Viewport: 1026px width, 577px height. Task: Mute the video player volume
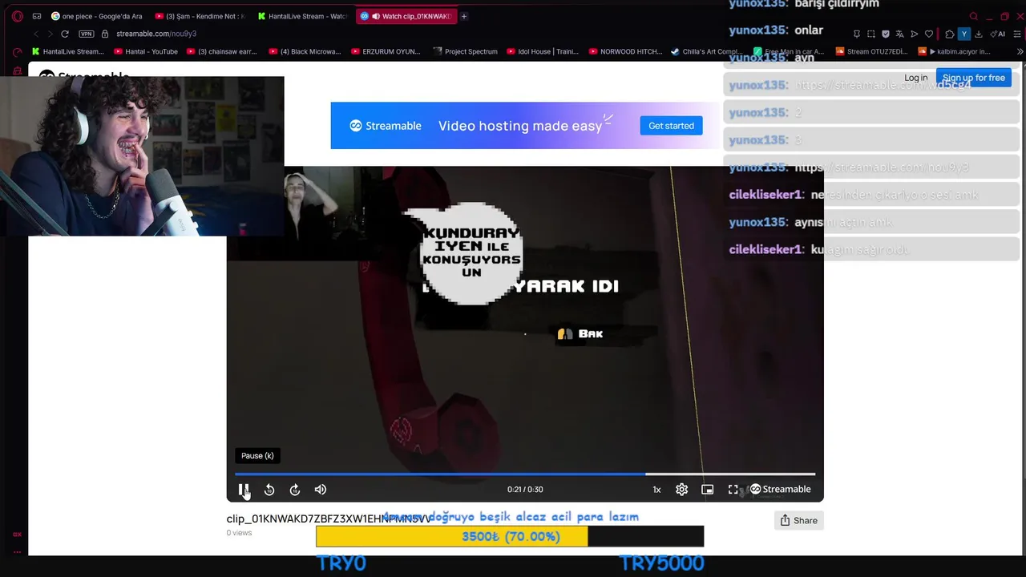tap(321, 490)
